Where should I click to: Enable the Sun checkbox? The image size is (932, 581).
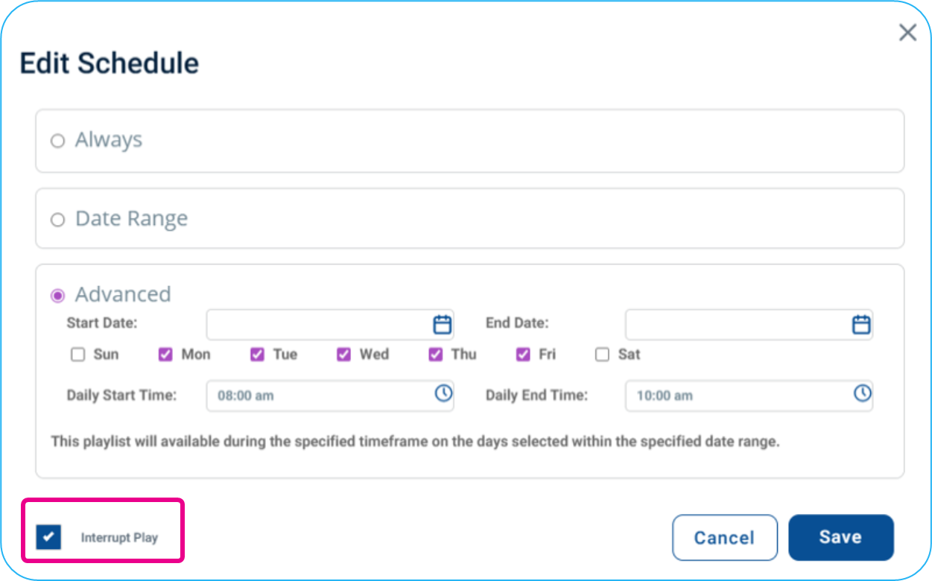77,355
